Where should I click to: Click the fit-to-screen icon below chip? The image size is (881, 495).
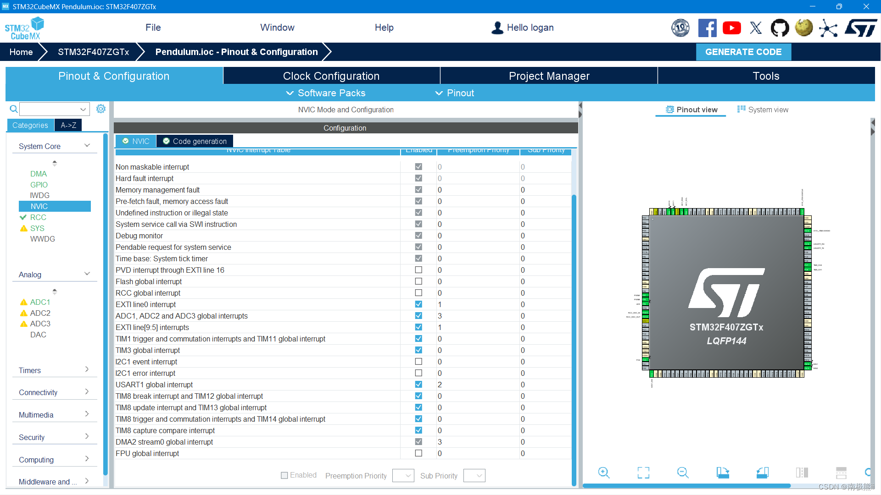pos(643,473)
